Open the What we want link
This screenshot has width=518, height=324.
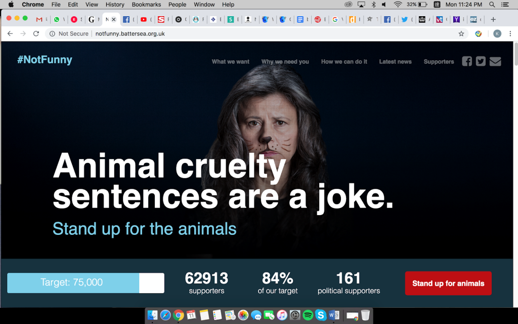click(x=231, y=61)
